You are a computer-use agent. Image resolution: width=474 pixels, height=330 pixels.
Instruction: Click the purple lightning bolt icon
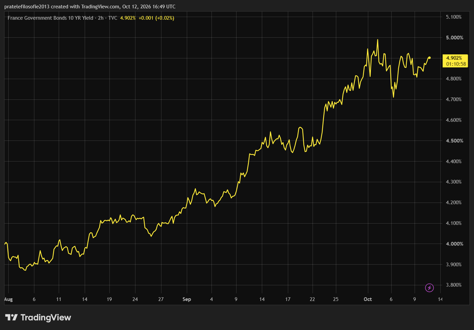(x=430, y=288)
